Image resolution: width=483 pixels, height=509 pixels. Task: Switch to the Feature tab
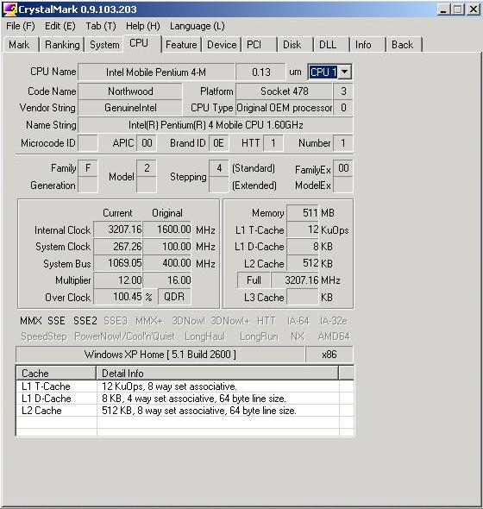[x=181, y=45]
